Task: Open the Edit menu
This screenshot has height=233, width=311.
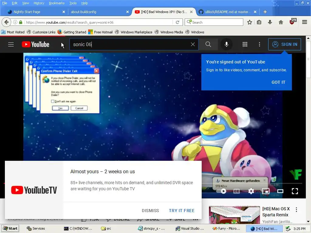Action: coord(15,3)
